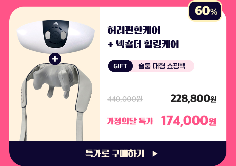Click the GIFT label badge
Screen dimensions: 236x166
[120, 66]
